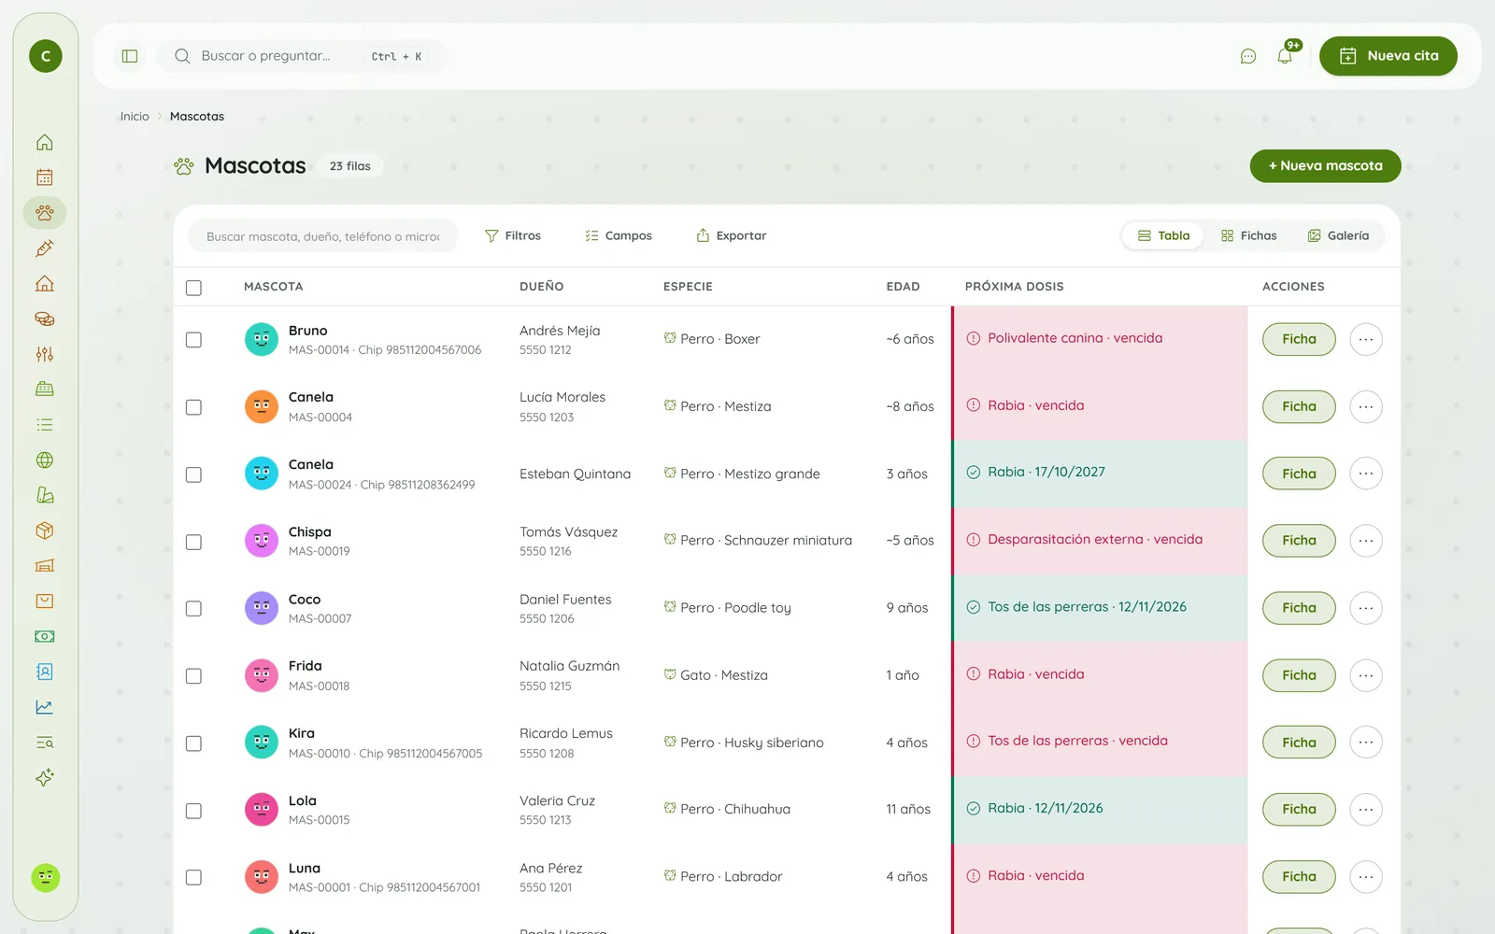
Task: Click the global Buscar o preguntar field
Action: pyautogui.click(x=301, y=56)
